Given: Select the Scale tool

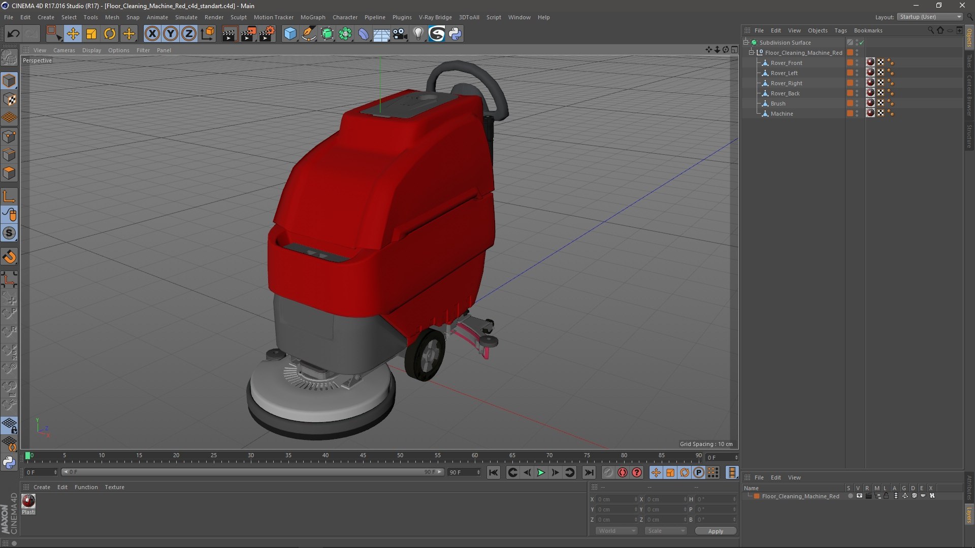Looking at the screenshot, I should click(91, 33).
